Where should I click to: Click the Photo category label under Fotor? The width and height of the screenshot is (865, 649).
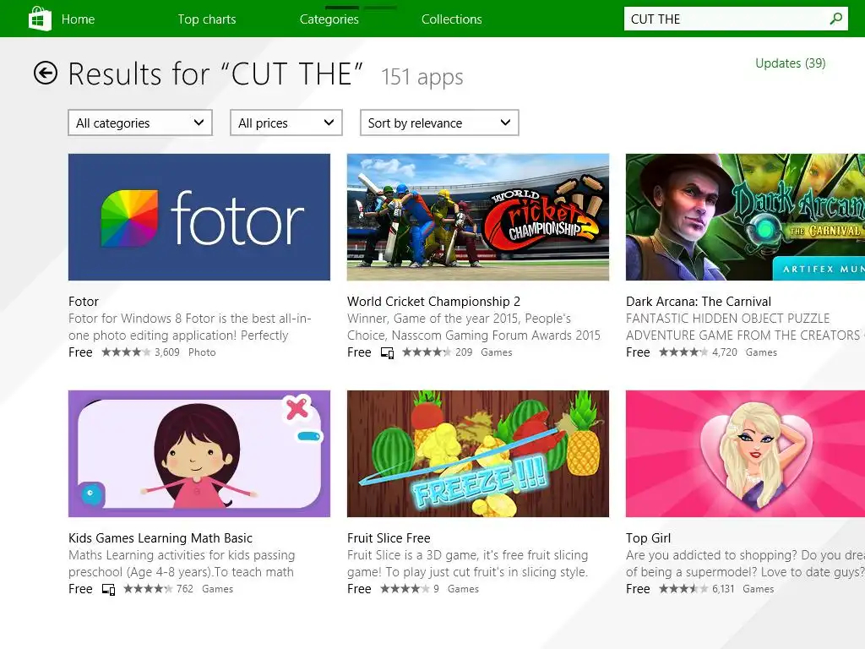pos(202,352)
